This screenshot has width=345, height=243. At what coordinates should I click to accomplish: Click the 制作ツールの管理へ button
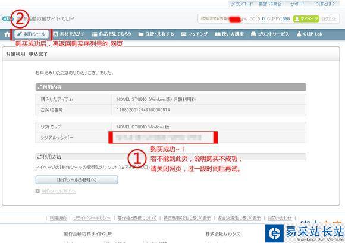coord(77,180)
